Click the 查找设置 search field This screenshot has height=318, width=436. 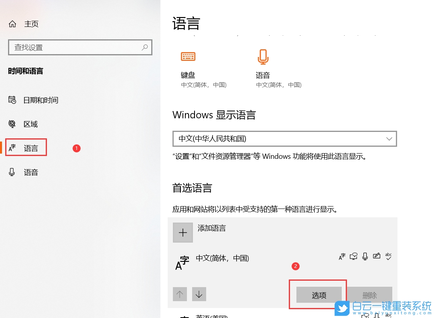pyautogui.click(x=80, y=47)
